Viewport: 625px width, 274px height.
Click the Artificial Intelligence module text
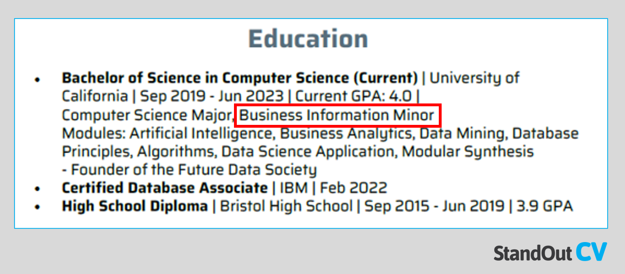coord(203,133)
